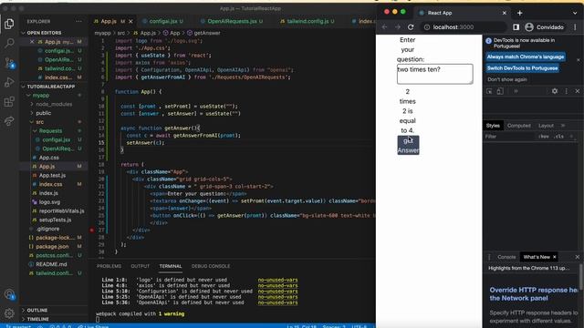The image size is (584, 328).
Task: Show more DevTools panels chevron
Action: click(x=516, y=91)
